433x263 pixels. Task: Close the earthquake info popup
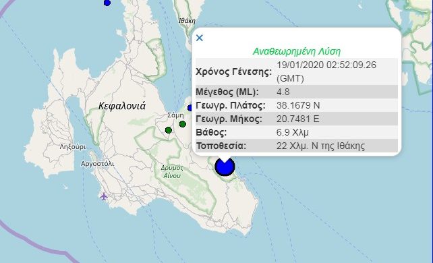200,38
